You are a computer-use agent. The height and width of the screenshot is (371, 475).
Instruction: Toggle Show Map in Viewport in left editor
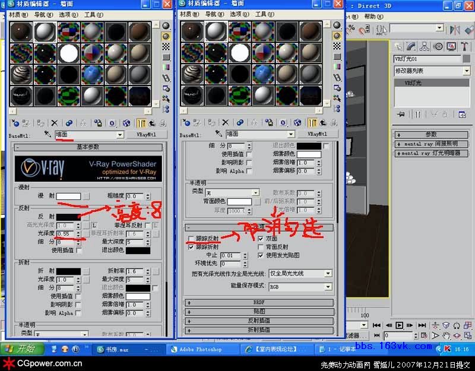[x=126, y=123]
